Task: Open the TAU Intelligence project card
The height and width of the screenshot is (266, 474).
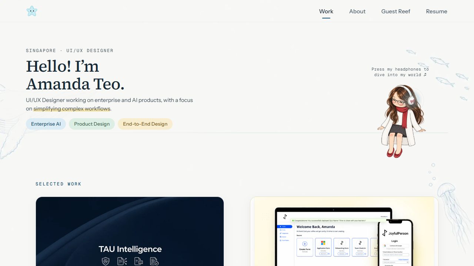Action: (130, 231)
